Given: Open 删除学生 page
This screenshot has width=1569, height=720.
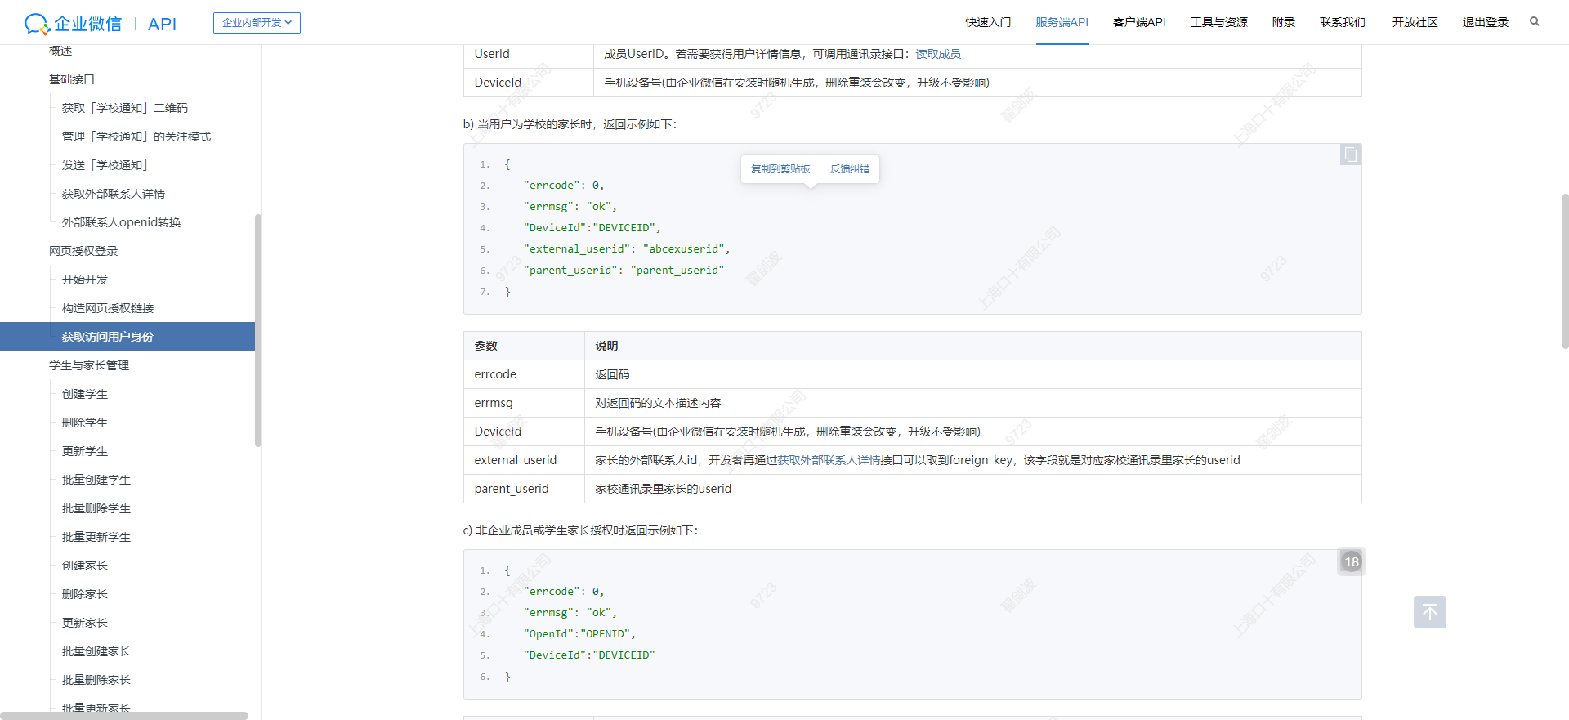Looking at the screenshot, I should pyautogui.click(x=85, y=423).
